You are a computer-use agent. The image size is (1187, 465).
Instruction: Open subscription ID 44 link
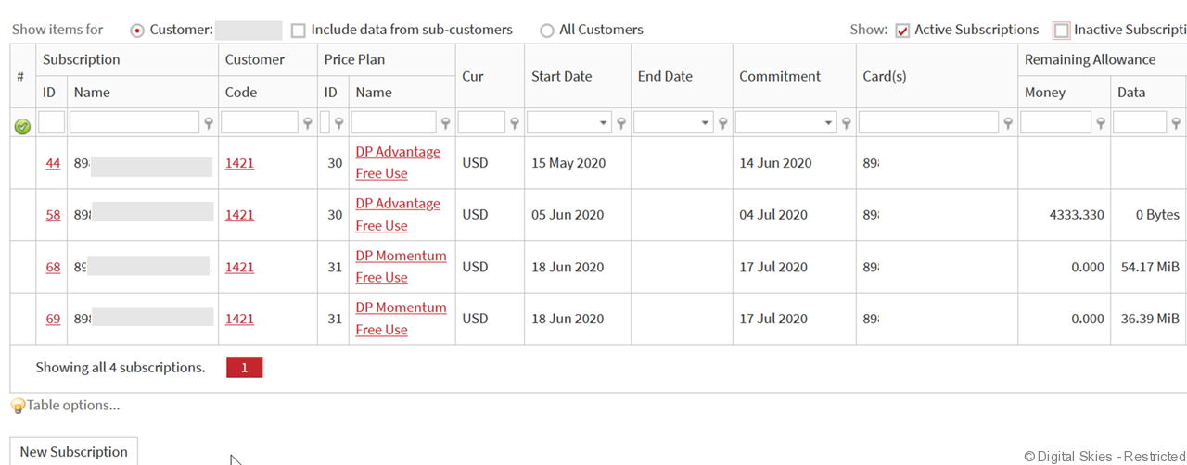[53, 163]
